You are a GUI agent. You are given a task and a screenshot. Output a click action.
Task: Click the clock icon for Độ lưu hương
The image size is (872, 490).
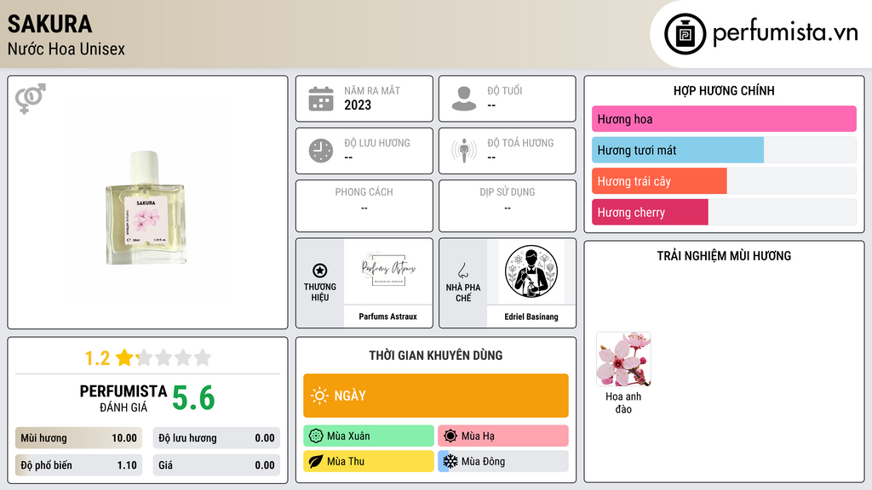click(321, 151)
